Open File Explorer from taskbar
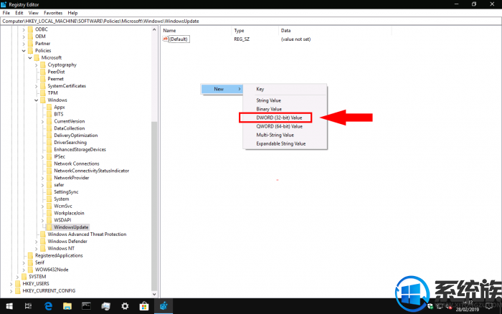The width and height of the screenshot is (502, 314). tap(67, 306)
